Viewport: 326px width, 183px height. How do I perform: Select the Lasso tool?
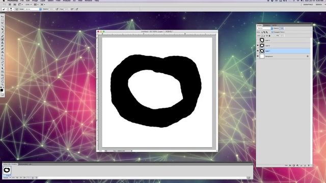(x=2, y=23)
